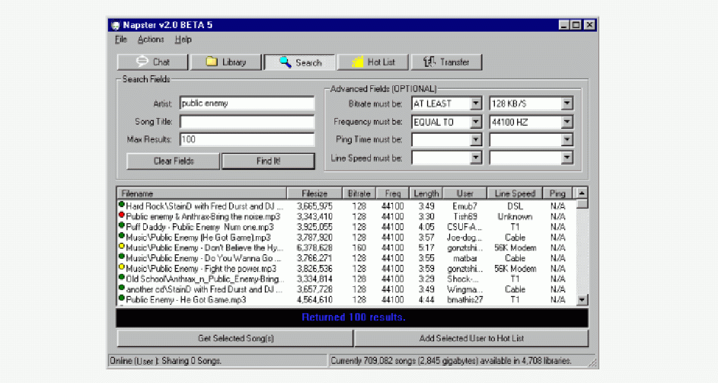
Task: Open the File menu
Action: pos(121,39)
